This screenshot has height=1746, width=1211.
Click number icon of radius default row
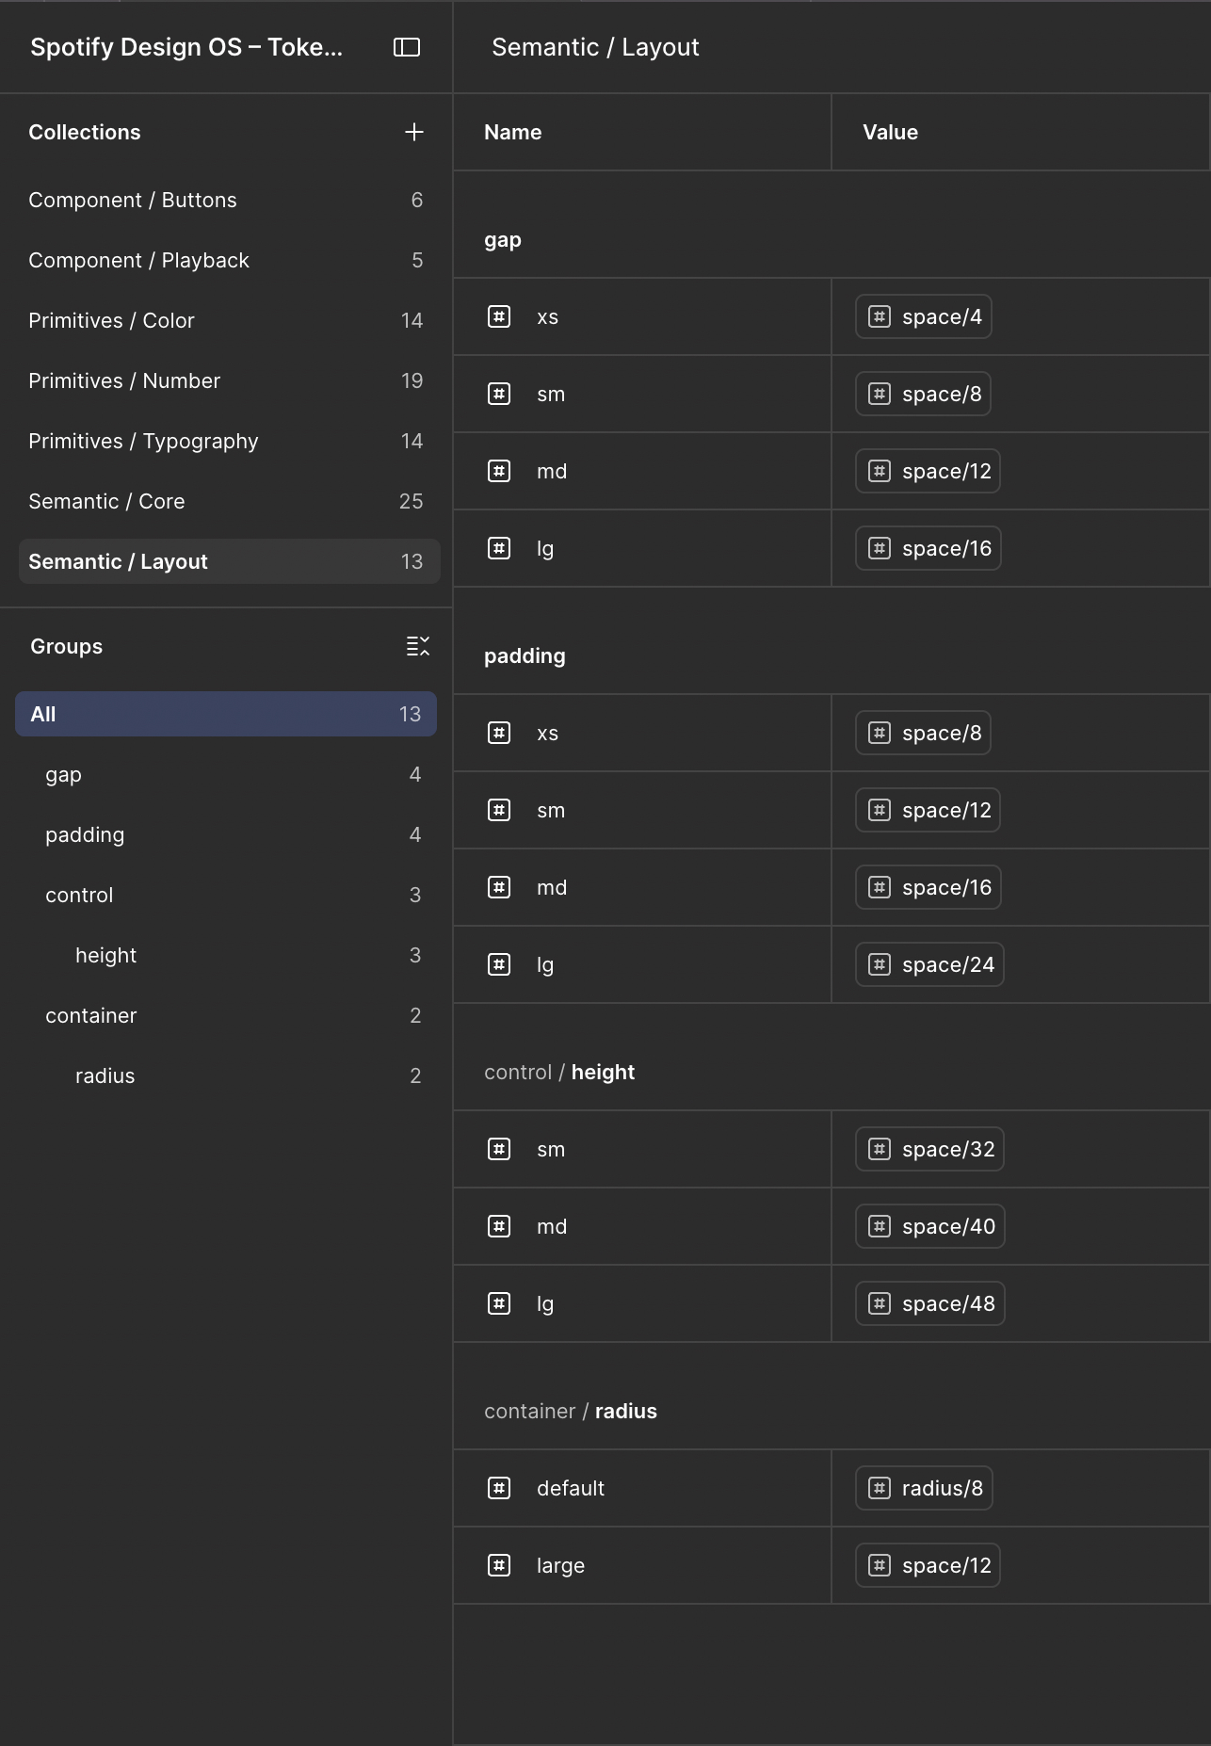tap(499, 1488)
